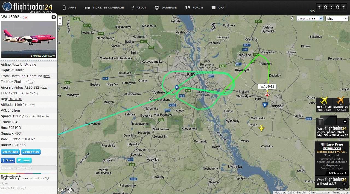This screenshot has width=350, height=194.
Task: Click the Show Route button
Action: (10, 152)
